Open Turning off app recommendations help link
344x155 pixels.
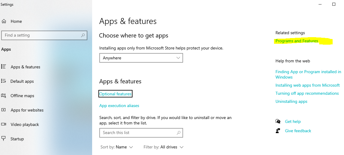307,93
